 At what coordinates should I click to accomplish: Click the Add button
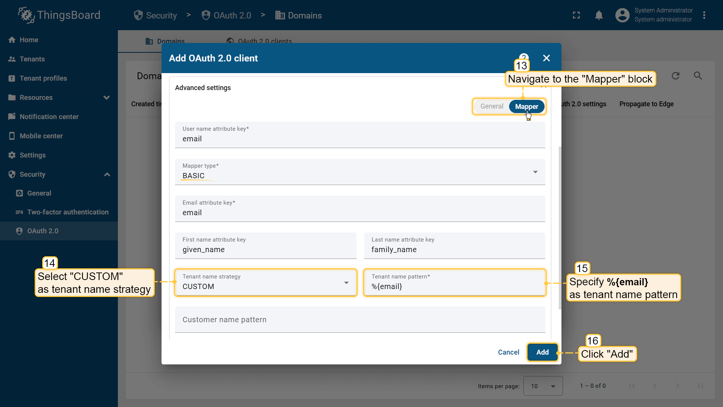point(542,352)
